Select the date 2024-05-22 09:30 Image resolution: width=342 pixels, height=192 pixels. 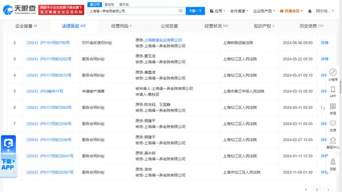click(298, 59)
